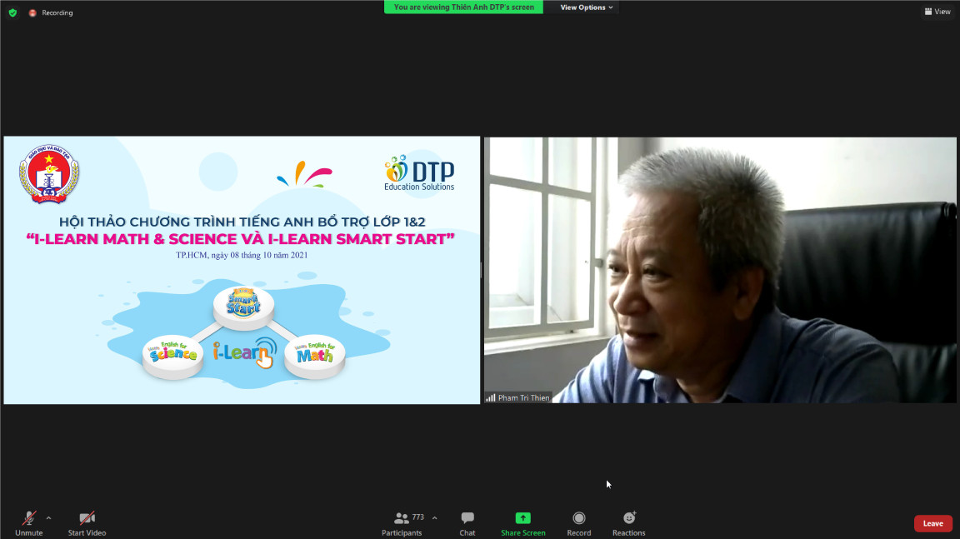This screenshot has width=960, height=539.
Task: Expand the caret next to Participants
Action: click(x=435, y=518)
